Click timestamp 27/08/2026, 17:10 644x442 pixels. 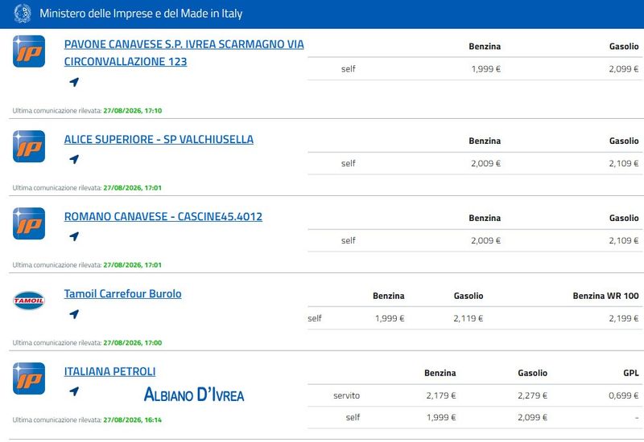[x=133, y=111]
